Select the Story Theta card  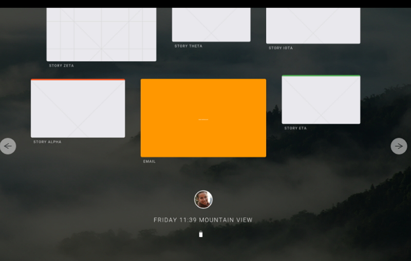point(211,25)
